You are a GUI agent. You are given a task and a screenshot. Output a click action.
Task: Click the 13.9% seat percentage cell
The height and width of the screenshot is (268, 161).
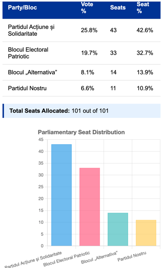pyautogui.click(x=145, y=72)
